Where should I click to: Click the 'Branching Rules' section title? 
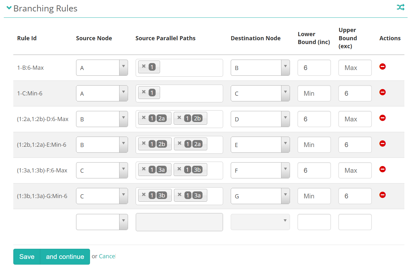45,8
